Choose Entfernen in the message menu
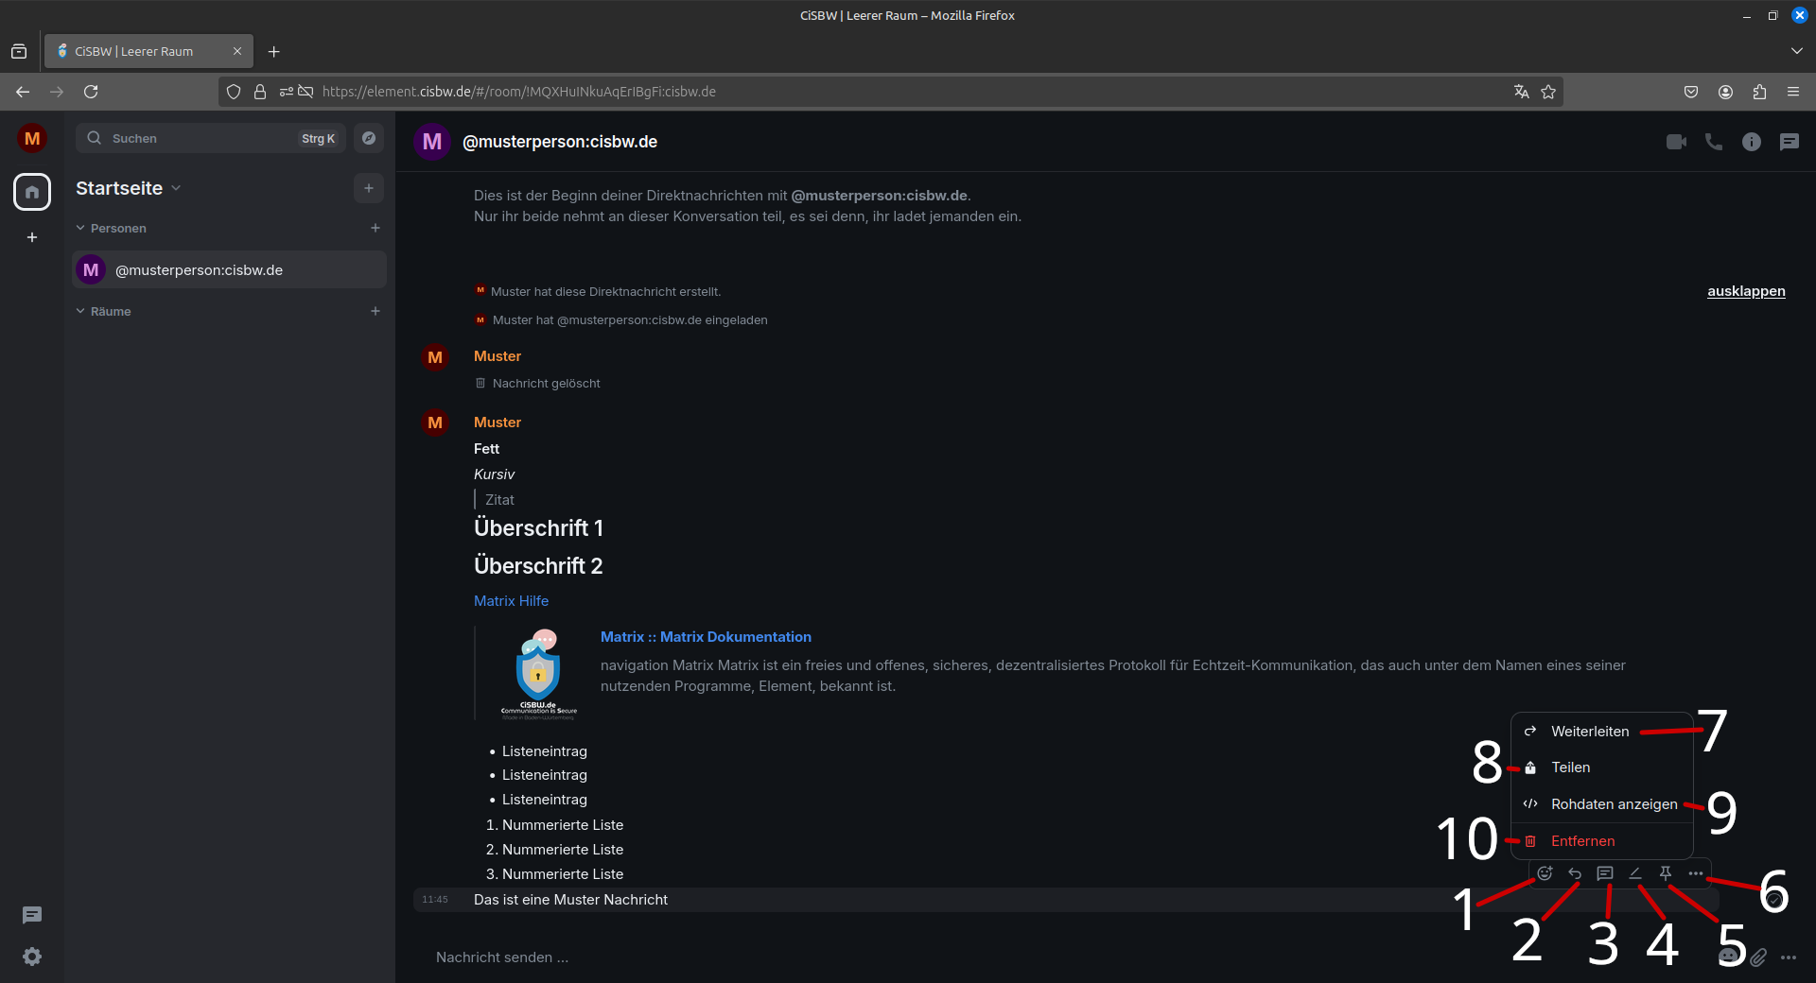 1582,841
